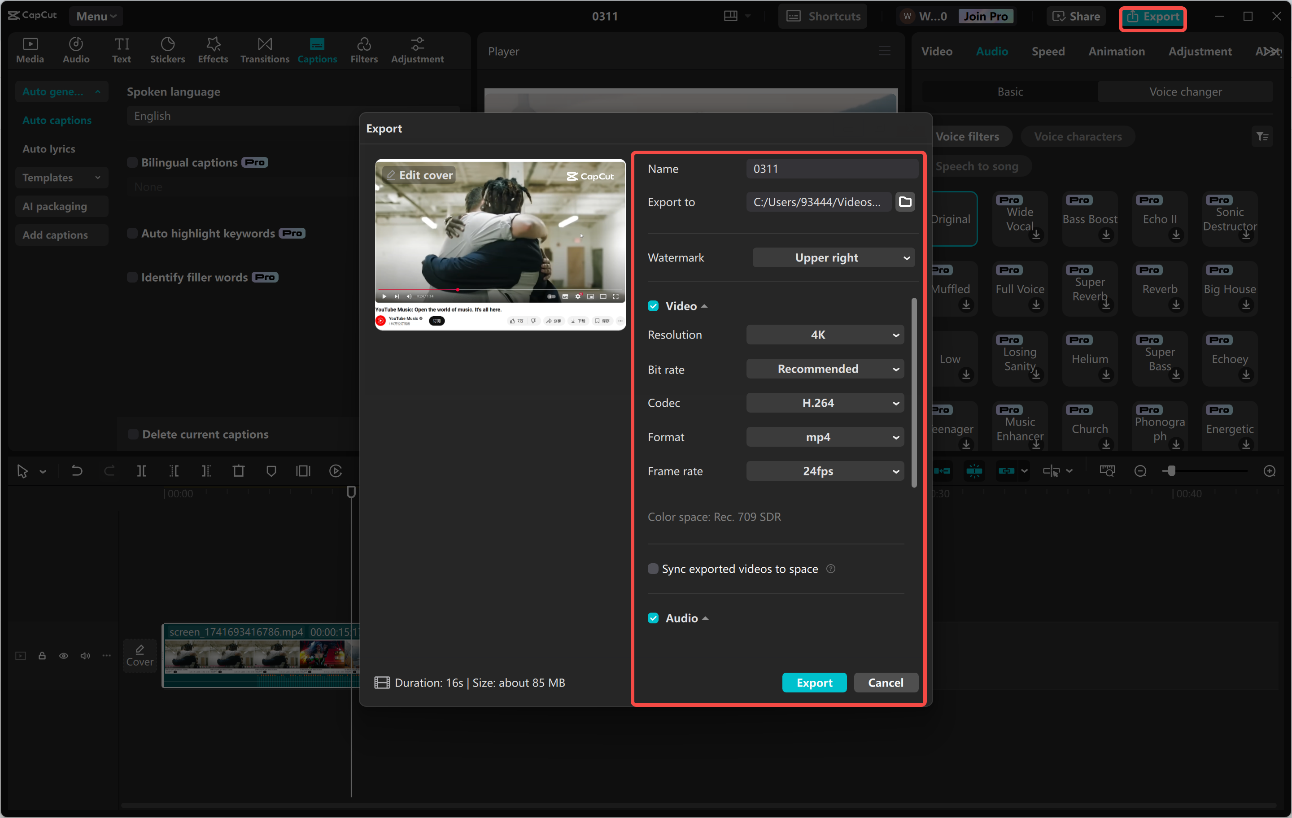Open the Stickers panel
Screen dimensions: 1292x818
click(167, 50)
